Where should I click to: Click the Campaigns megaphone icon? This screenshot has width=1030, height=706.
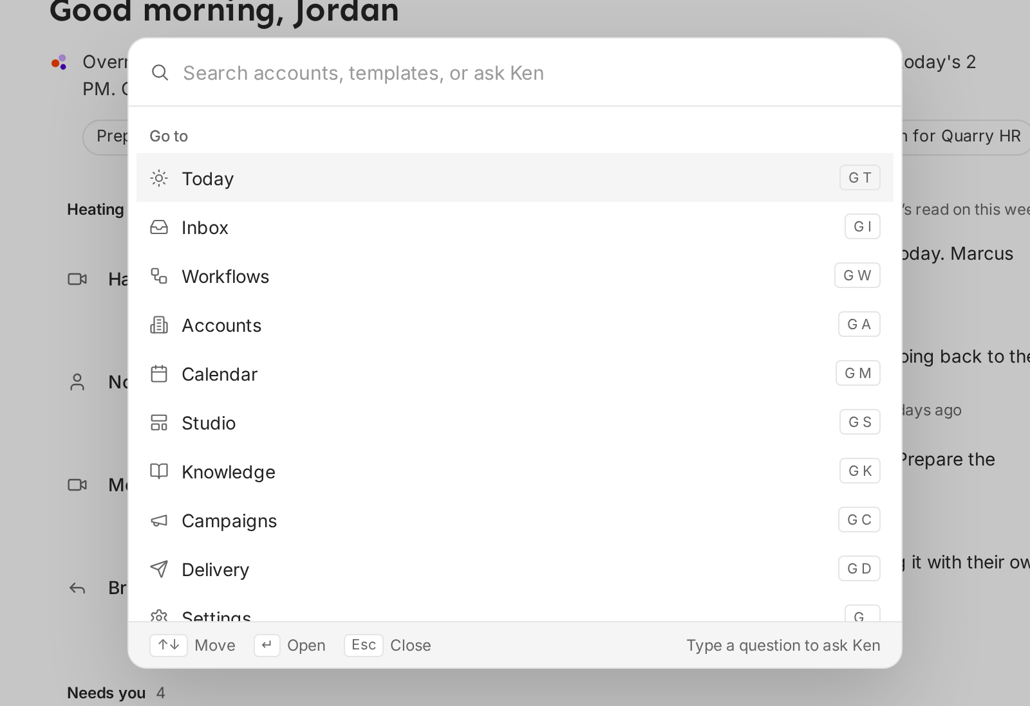[159, 520]
